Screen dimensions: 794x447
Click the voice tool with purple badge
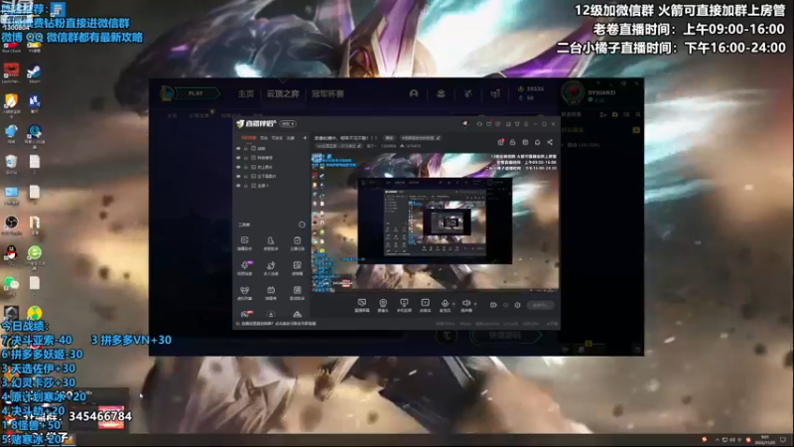[x=244, y=267]
